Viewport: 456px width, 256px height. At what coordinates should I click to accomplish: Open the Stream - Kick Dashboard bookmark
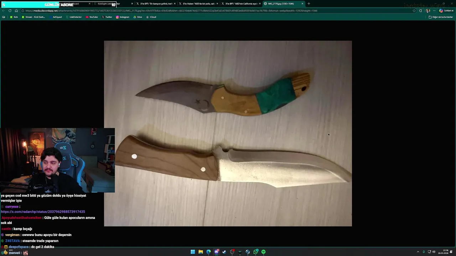pos(33,17)
